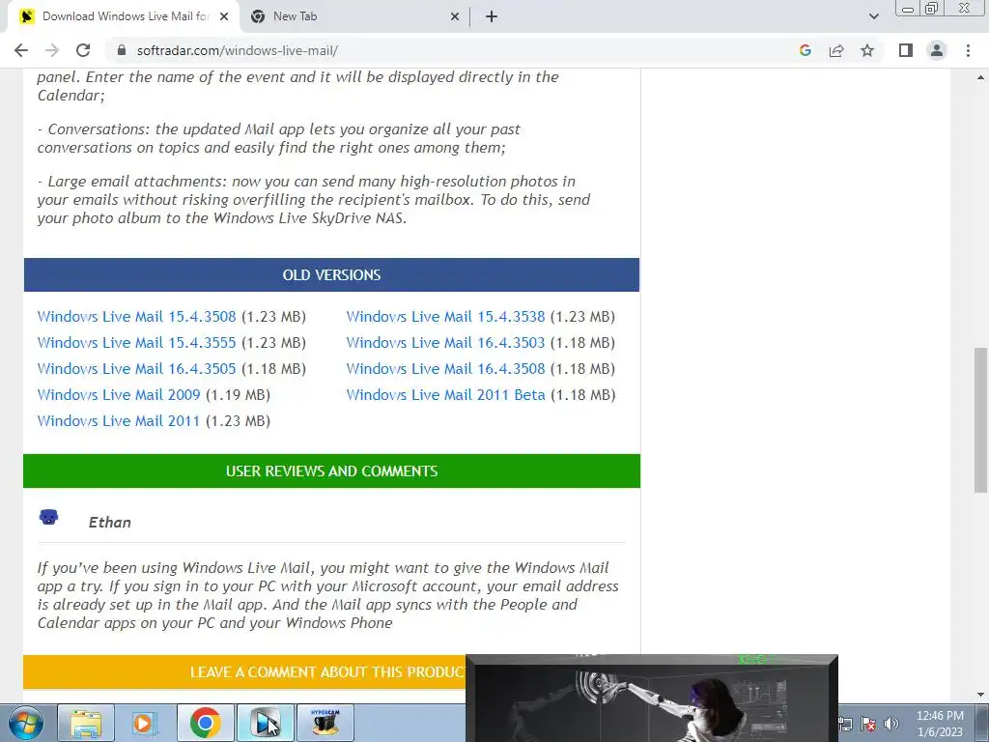Download Windows Live Mail 15.4.3555
The image size is (989, 742).
point(136,343)
